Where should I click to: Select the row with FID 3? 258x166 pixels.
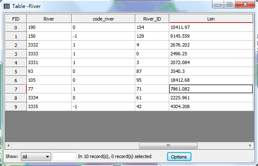coord(16,54)
